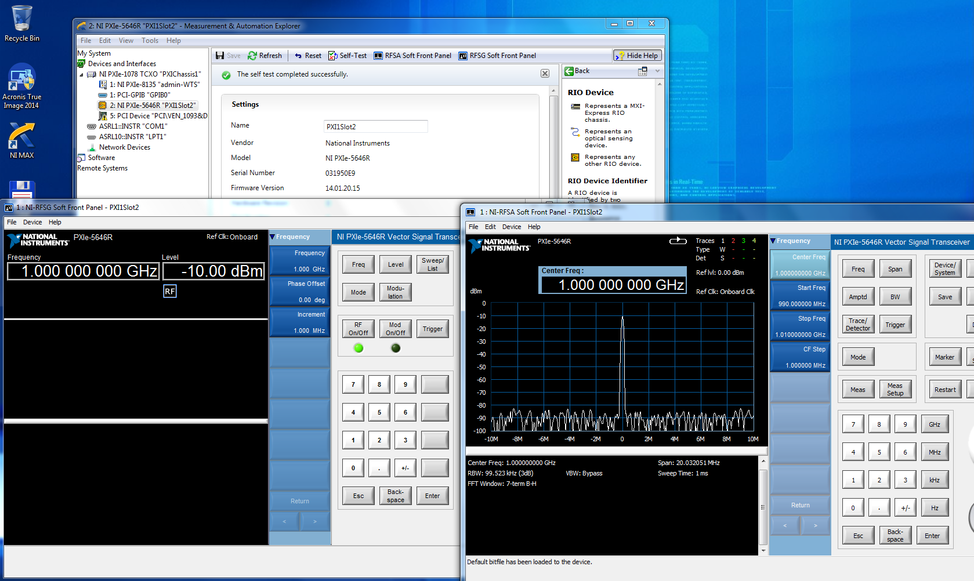Viewport: 974px width, 581px height.
Task: Open the Tools menu in MAX
Action: (x=150, y=41)
